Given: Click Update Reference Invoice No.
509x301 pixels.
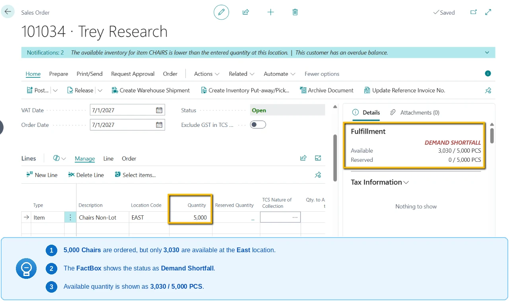Looking at the screenshot, I should 404,90.
